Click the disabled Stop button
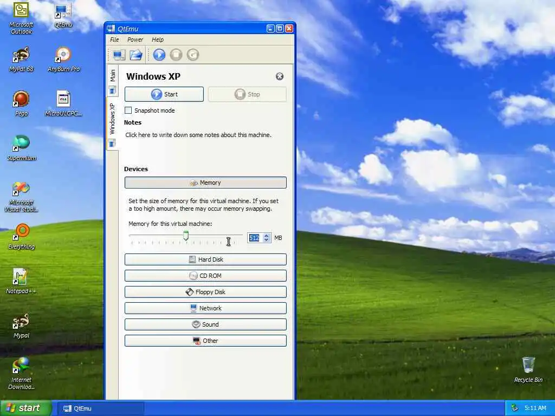The image size is (555, 416). point(247,94)
